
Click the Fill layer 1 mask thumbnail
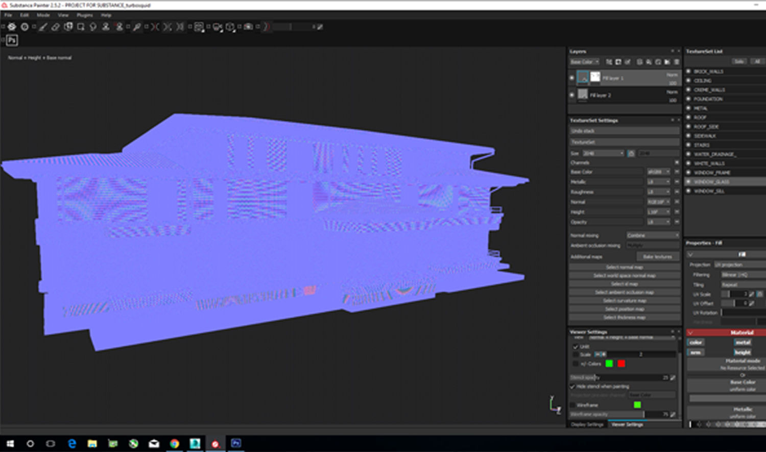(x=595, y=77)
